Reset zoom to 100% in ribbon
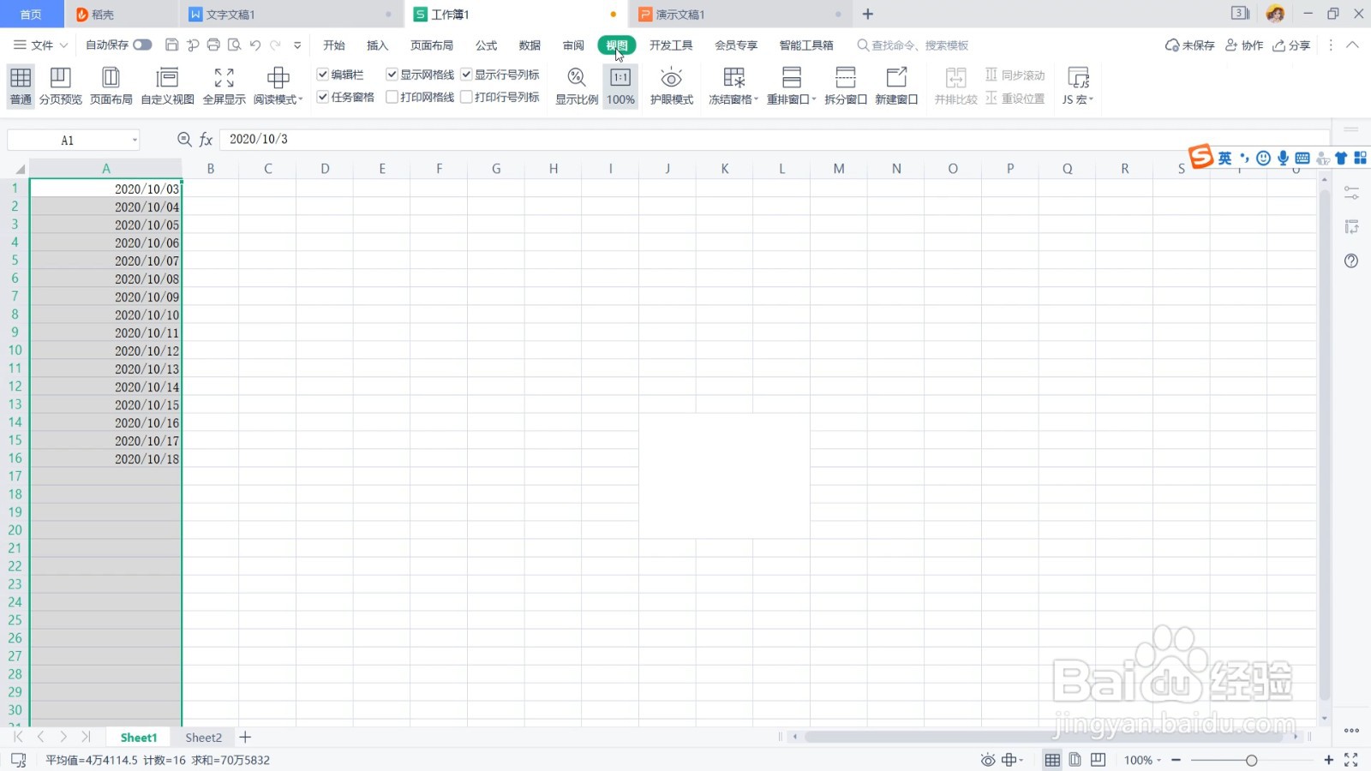Viewport: 1371px width, 771px height. pyautogui.click(x=620, y=87)
